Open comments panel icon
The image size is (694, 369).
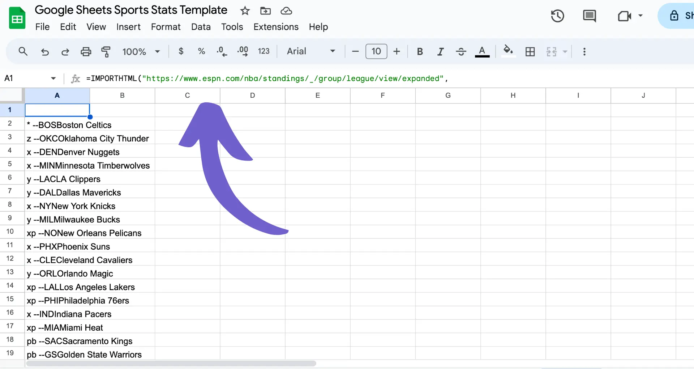590,16
